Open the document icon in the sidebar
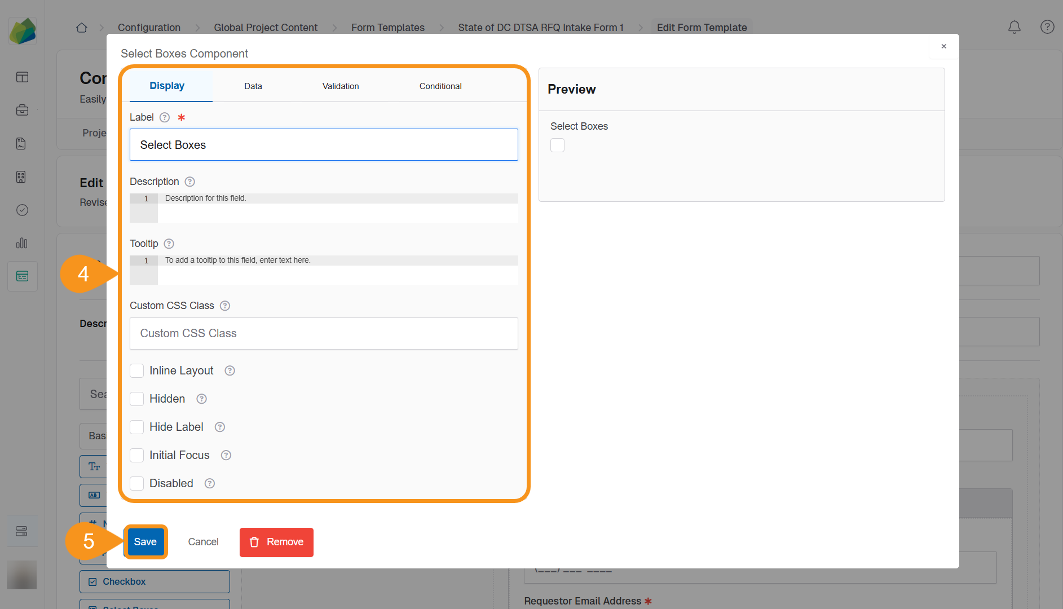Viewport: 1063px width, 609px height. click(x=21, y=143)
